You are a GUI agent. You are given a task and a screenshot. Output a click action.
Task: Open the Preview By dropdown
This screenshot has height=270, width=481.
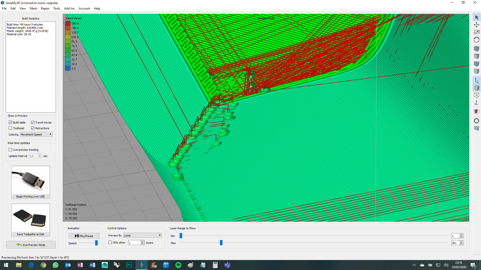143,235
